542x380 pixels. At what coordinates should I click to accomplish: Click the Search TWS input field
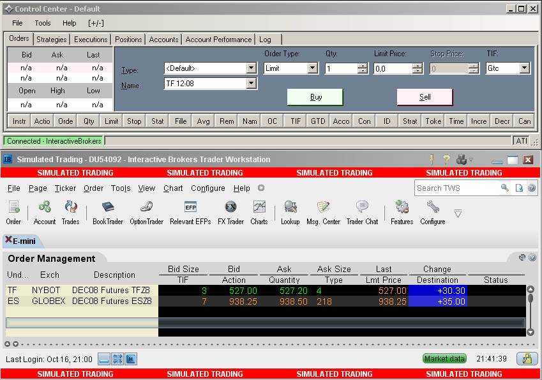tap(456, 188)
